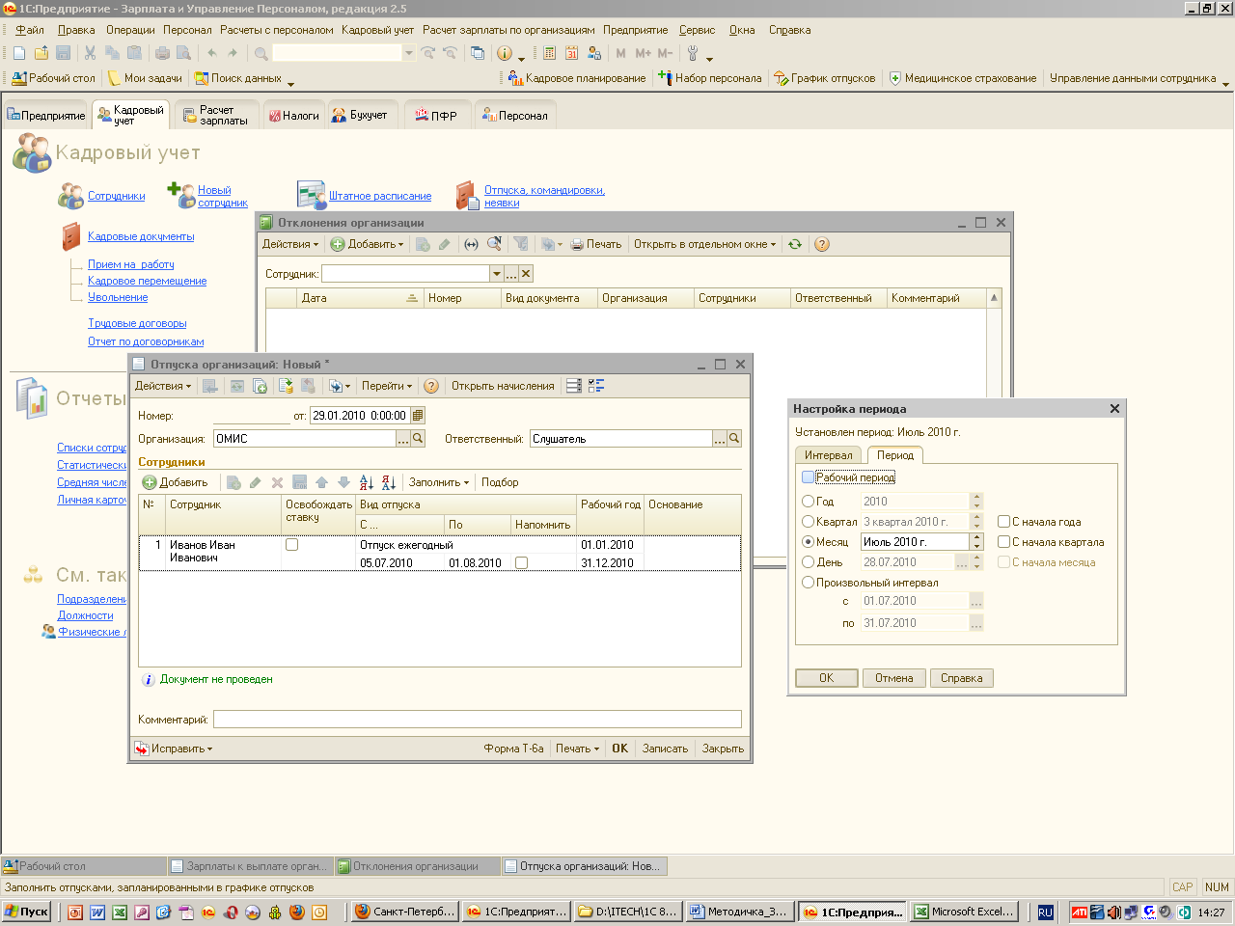This screenshot has height=926, width=1235.
Task: Open the calendar icon in main toolbar
Action: (x=572, y=53)
